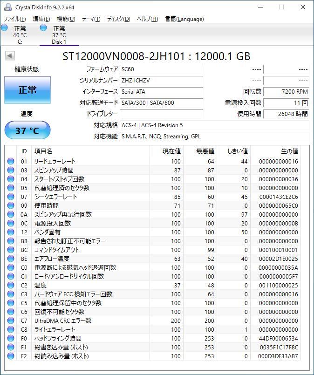Click raw value 0000143CE2C6 in seek error row

(279, 197)
